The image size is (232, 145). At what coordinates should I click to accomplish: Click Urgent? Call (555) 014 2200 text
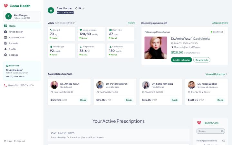[21, 85]
